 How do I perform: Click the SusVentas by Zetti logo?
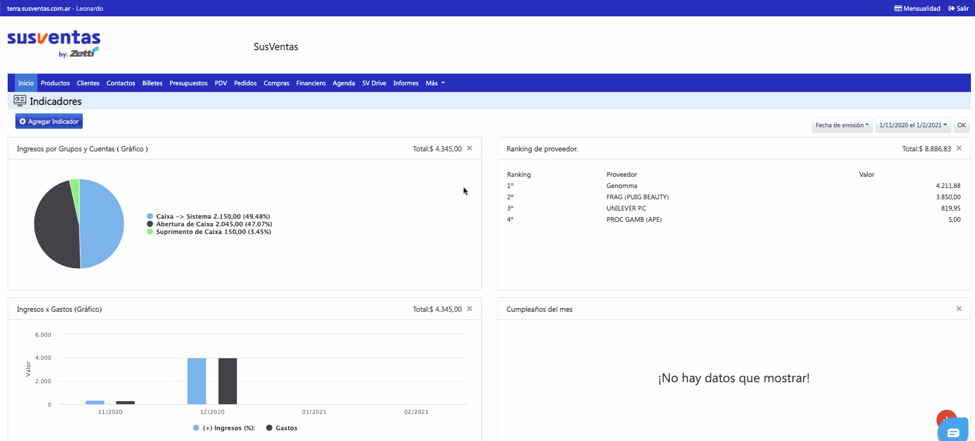click(54, 43)
